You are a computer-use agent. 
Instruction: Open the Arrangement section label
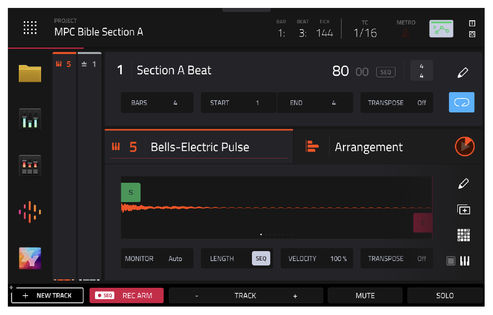tap(368, 147)
